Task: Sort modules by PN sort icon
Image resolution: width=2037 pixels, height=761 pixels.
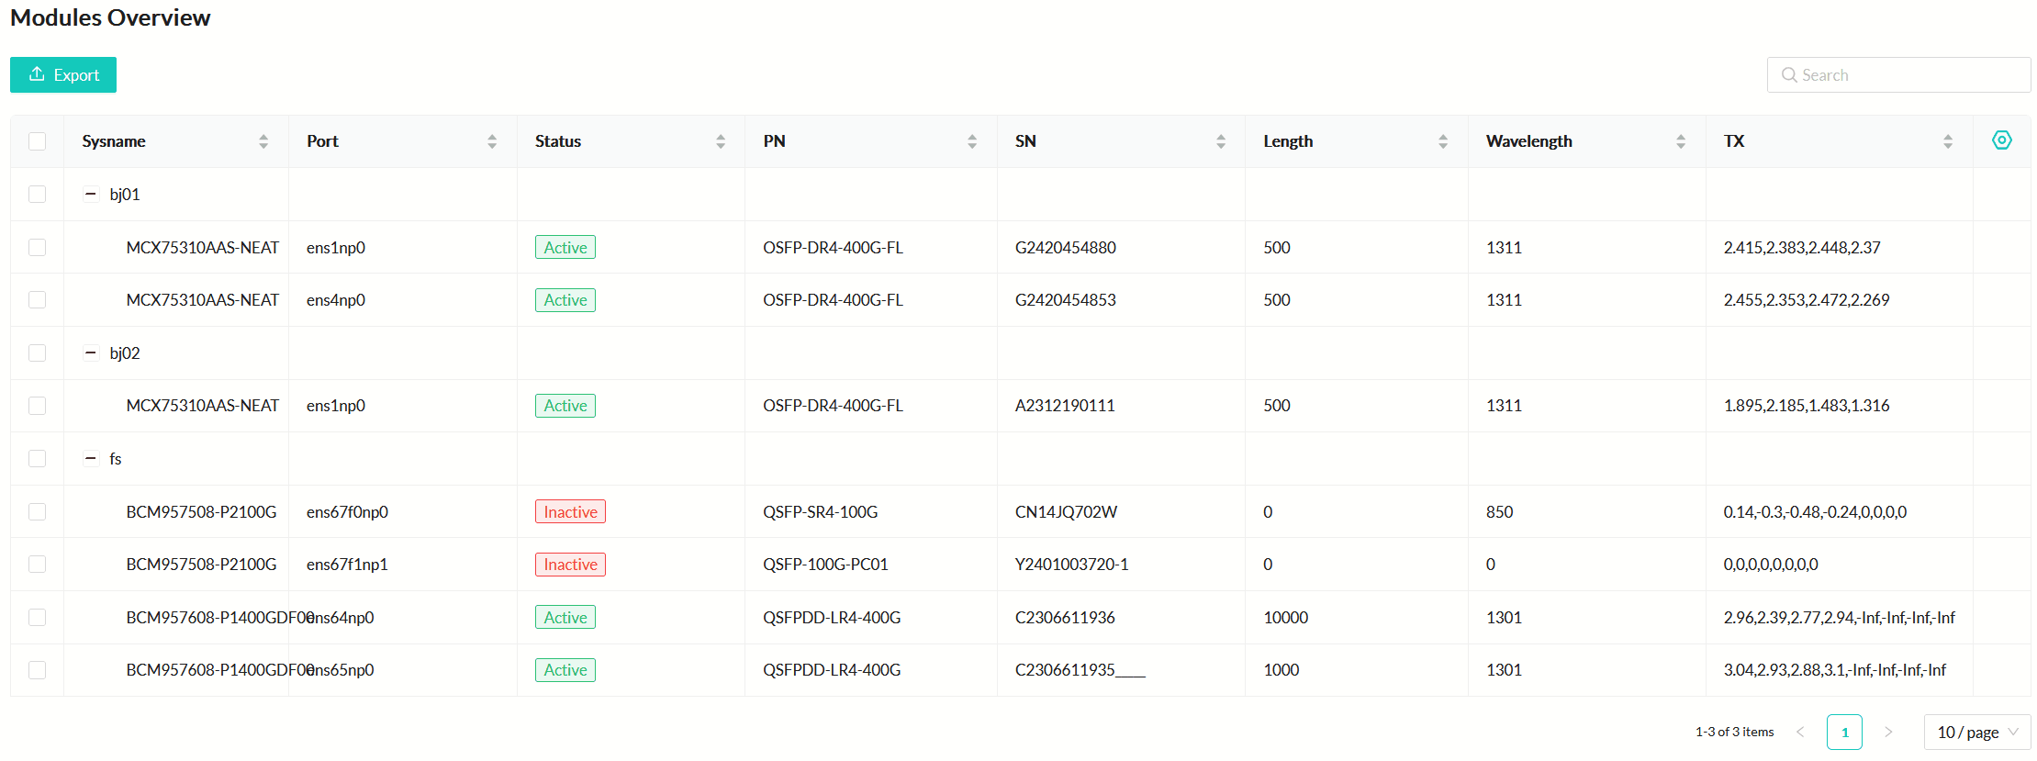Action: [972, 141]
